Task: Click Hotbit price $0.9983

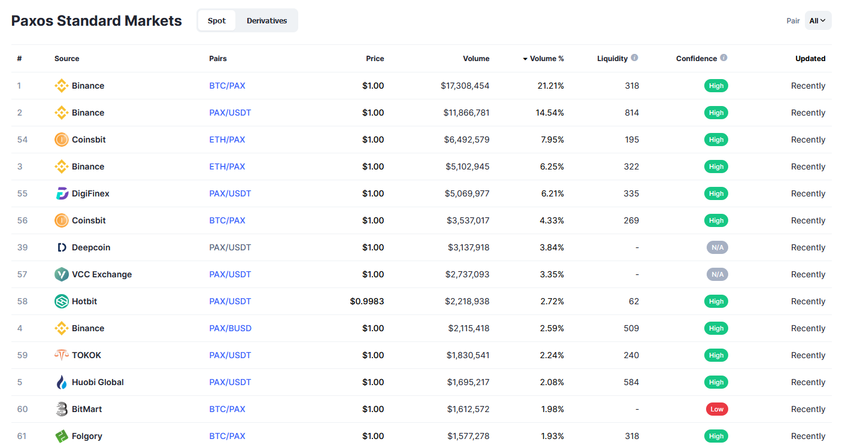Action: [x=367, y=301]
